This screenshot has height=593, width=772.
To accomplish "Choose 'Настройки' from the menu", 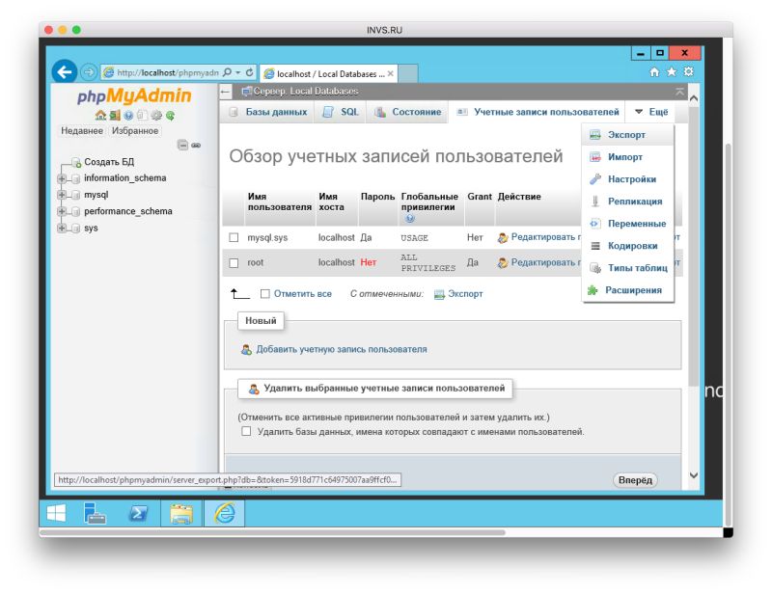I will [628, 179].
